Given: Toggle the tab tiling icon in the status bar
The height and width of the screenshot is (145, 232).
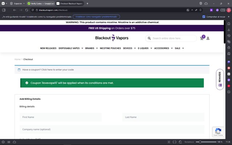Looking at the screenshot, I should tap(174, 142).
